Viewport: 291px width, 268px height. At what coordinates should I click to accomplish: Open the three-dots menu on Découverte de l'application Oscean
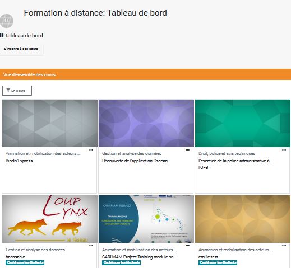[x=187, y=150]
